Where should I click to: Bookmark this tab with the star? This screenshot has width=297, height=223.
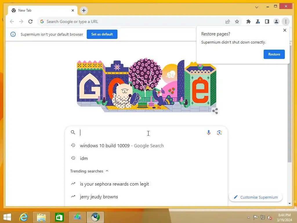coord(237,21)
